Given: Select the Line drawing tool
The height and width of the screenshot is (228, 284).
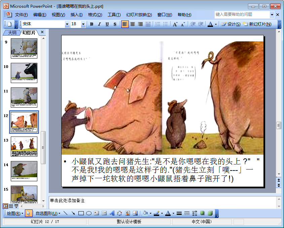Looking at the screenshot, I should (x=66, y=213).
